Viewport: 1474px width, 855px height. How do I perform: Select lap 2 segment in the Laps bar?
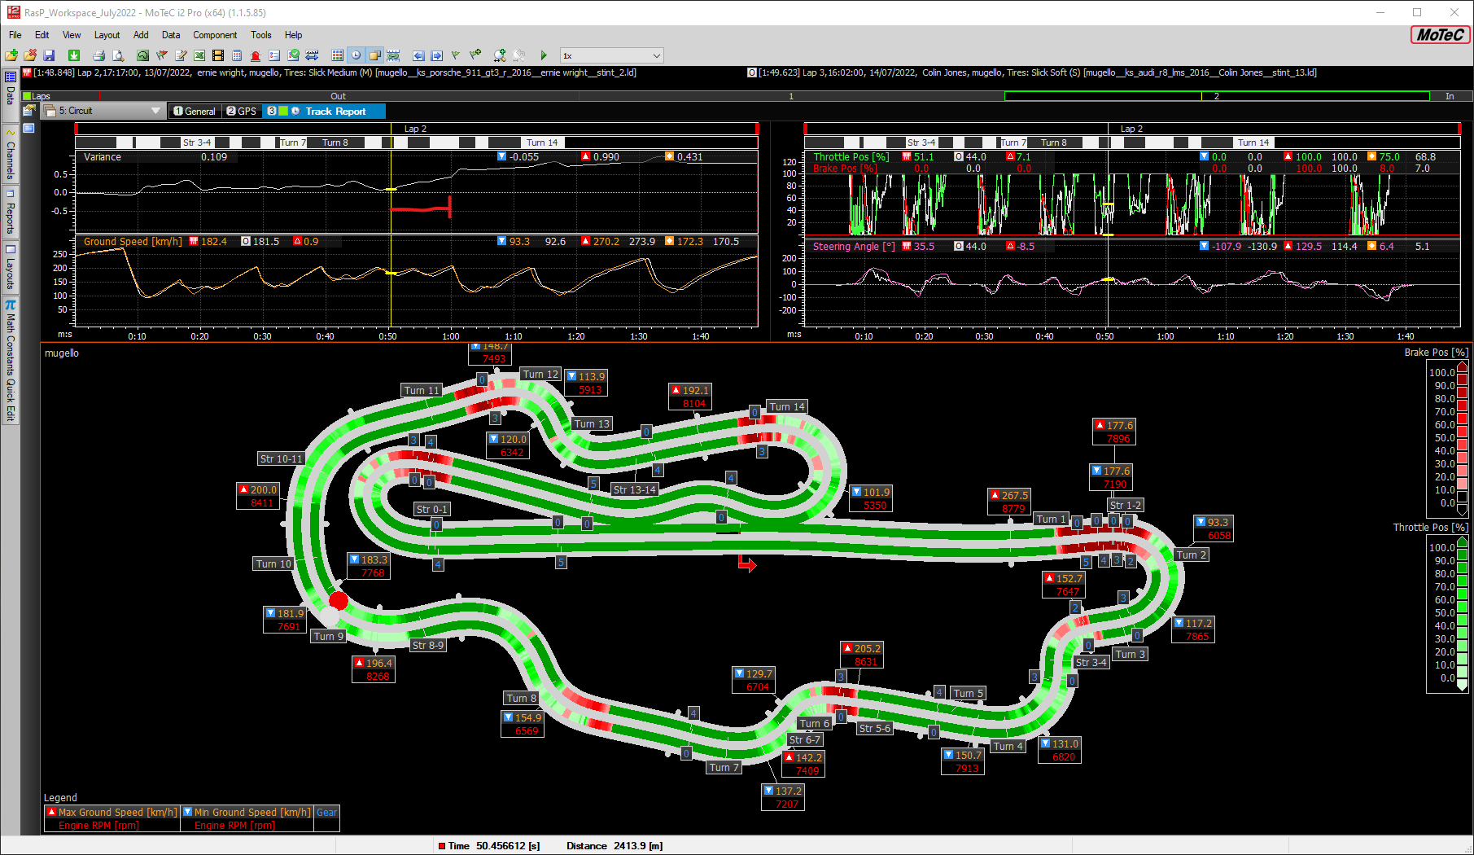pyautogui.click(x=1216, y=96)
